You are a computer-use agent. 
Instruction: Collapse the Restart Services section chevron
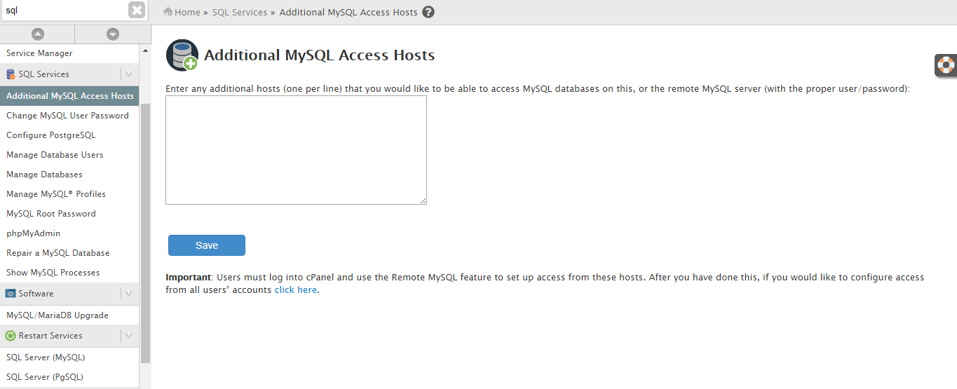pos(128,336)
